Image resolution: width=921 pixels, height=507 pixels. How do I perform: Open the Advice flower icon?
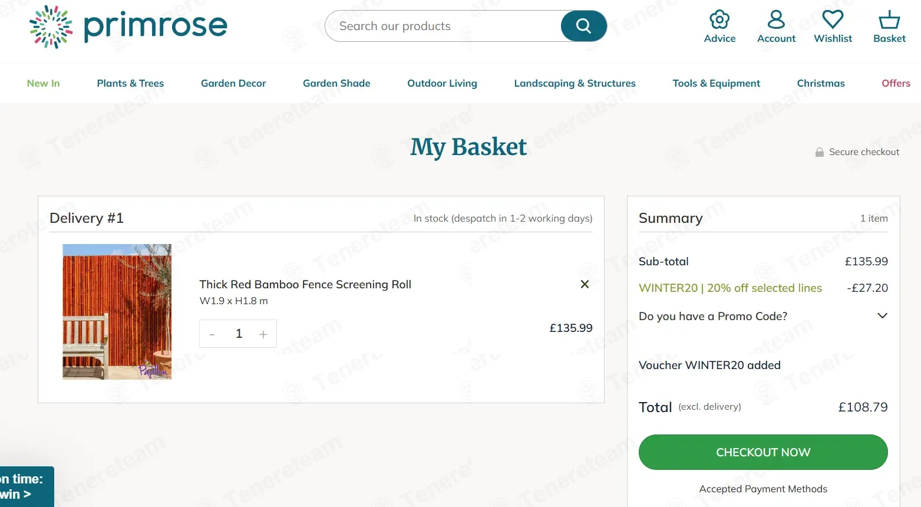click(x=719, y=20)
